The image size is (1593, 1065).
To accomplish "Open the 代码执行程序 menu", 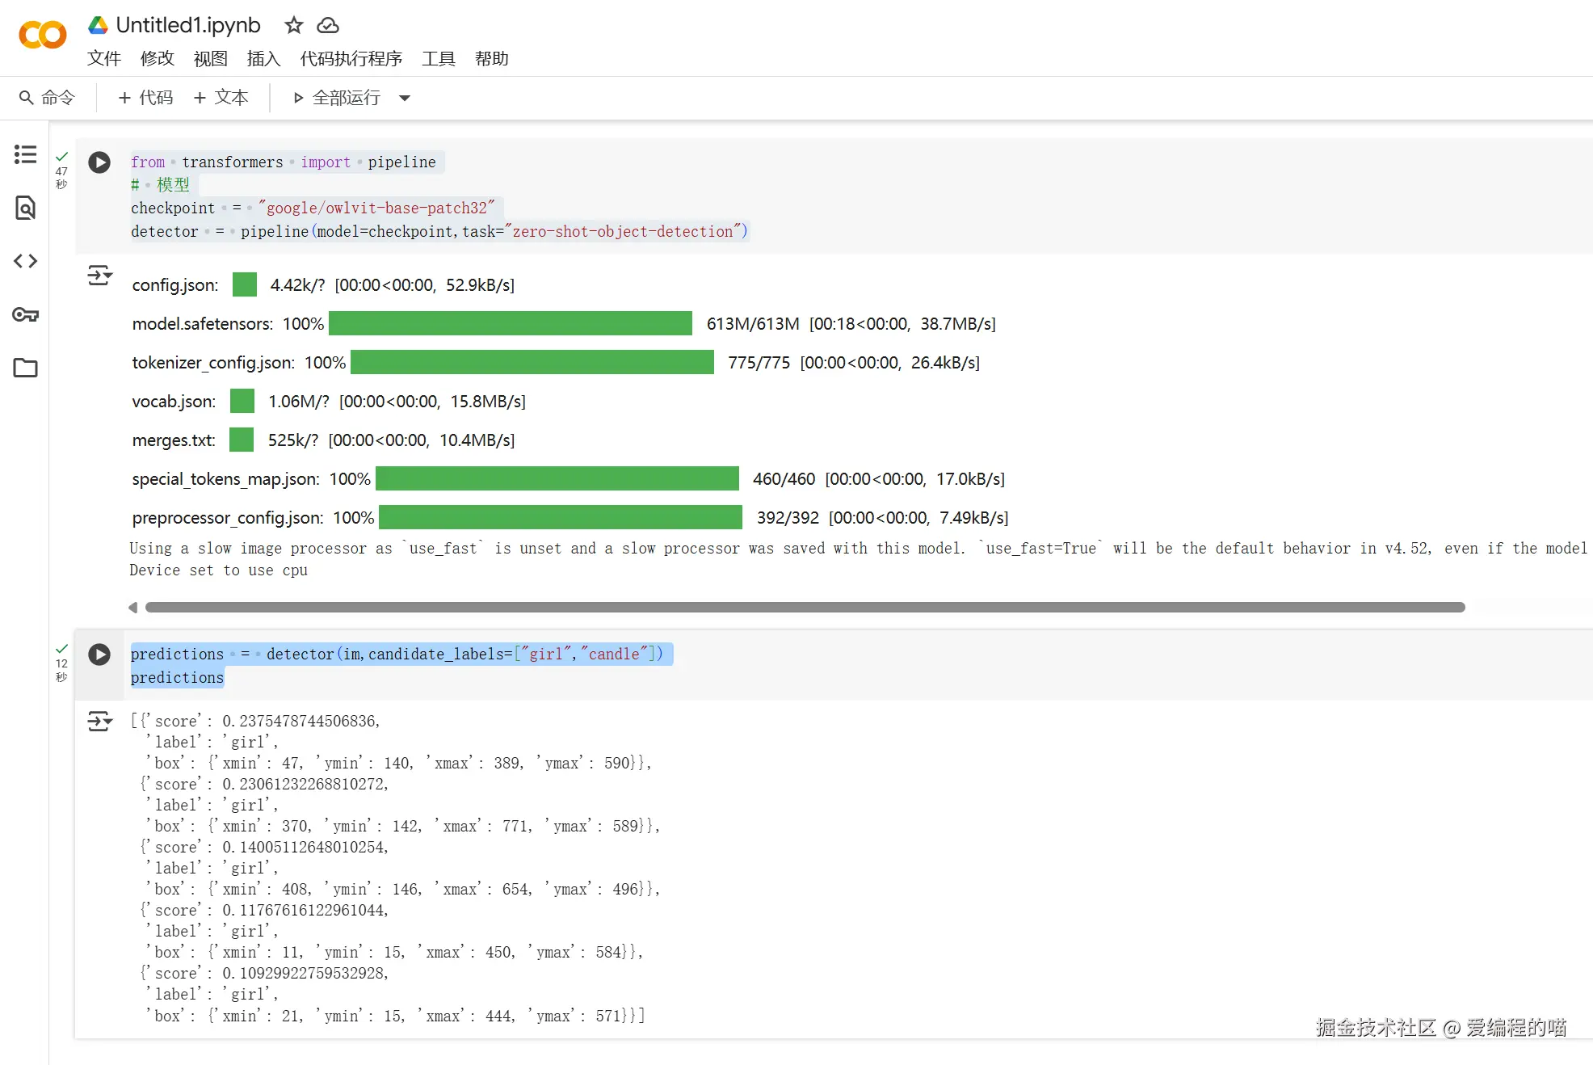I will tap(351, 58).
